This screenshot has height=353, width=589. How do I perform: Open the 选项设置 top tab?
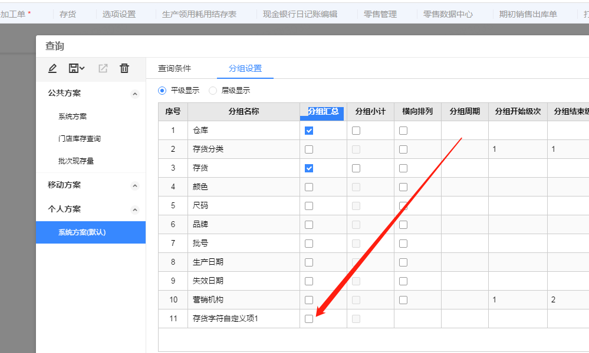tap(119, 14)
